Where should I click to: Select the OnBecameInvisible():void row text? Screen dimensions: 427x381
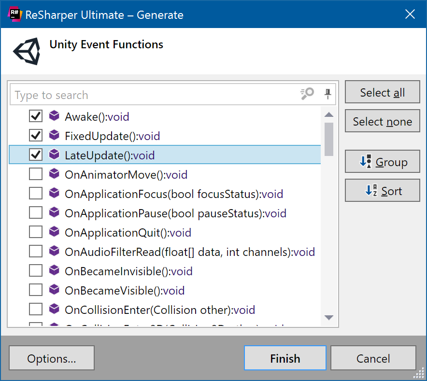coord(128,271)
